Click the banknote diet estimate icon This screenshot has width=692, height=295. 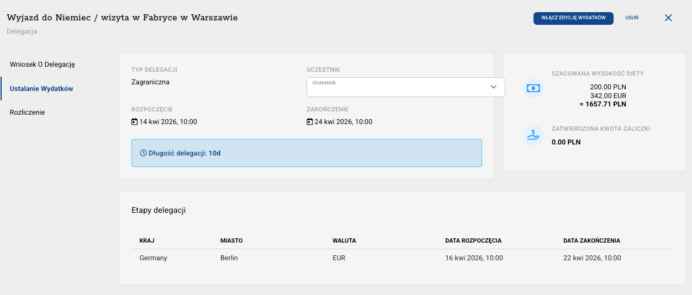(533, 88)
